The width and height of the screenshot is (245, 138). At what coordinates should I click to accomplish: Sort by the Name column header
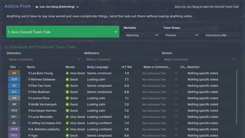click(31, 67)
